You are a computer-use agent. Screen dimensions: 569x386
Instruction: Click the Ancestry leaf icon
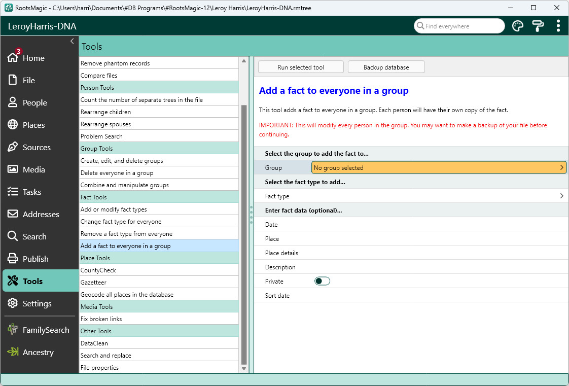click(13, 352)
